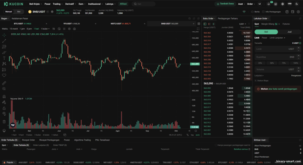Enter fullscreen chart mode
The image size is (303, 165).
click(198, 29)
